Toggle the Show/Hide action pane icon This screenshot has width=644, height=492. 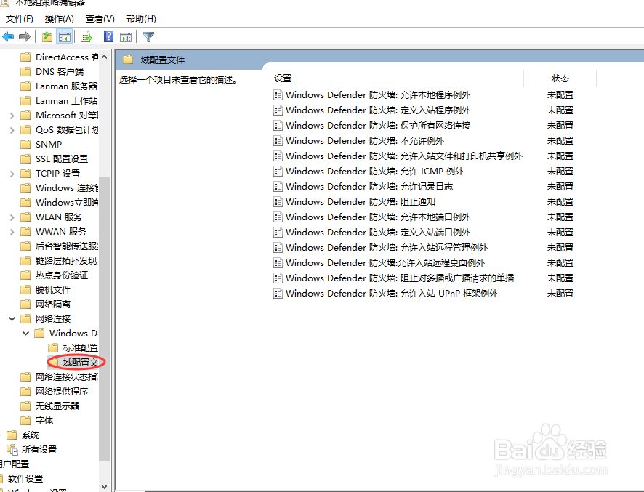pyautogui.click(x=126, y=37)
